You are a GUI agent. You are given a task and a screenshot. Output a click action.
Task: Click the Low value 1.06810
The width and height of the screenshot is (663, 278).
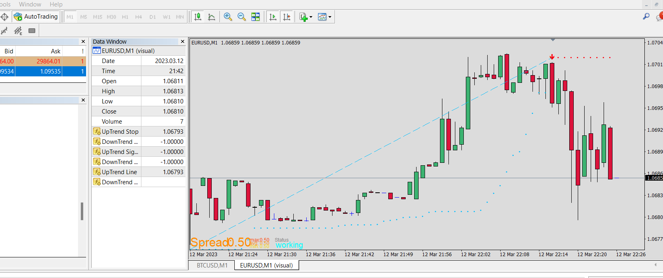point(173,101)
